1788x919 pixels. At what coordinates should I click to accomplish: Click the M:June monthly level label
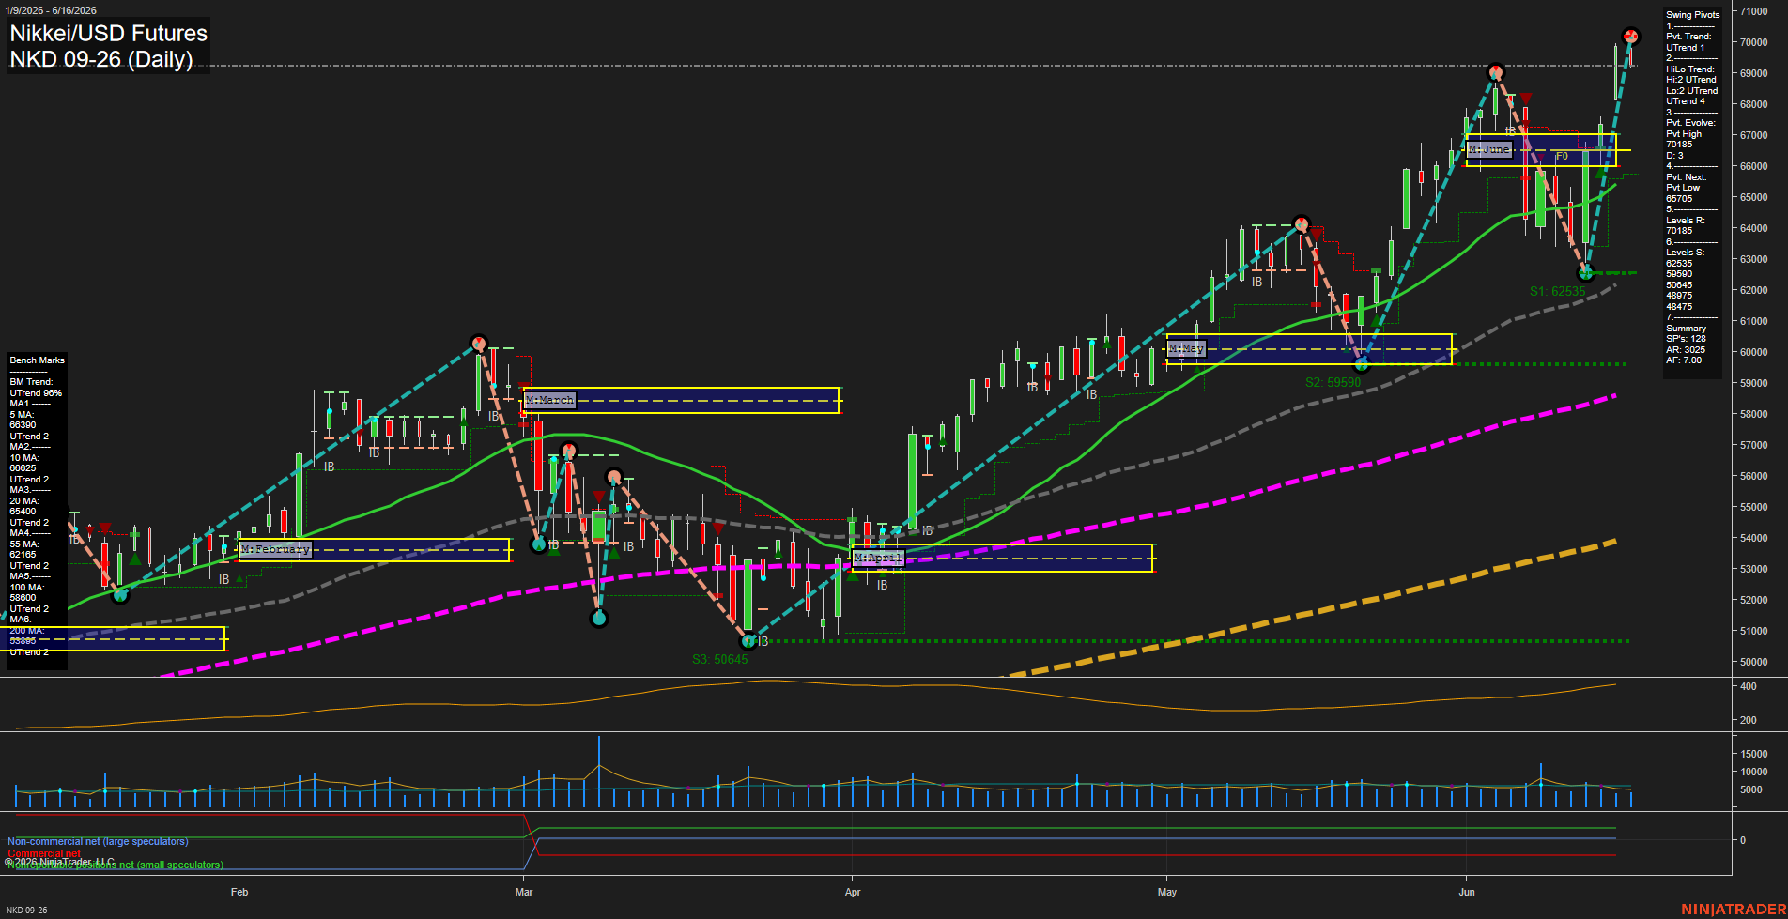(x=1489, y=149)
